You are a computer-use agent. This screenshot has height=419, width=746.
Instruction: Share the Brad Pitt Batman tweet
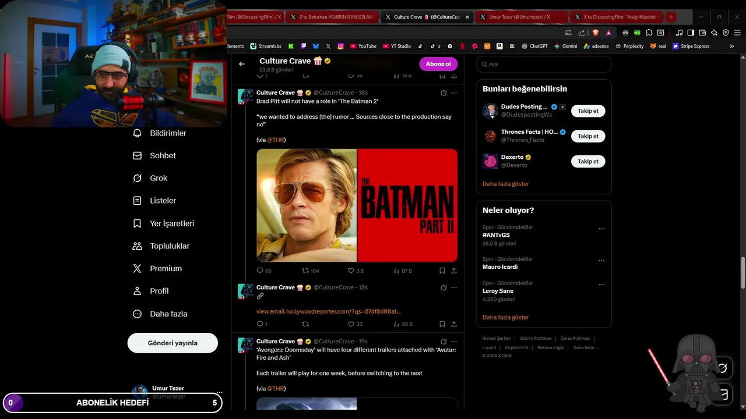[453, 271]
